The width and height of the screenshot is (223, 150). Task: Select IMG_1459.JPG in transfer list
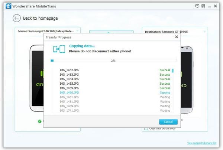click(x=69, y=88)
